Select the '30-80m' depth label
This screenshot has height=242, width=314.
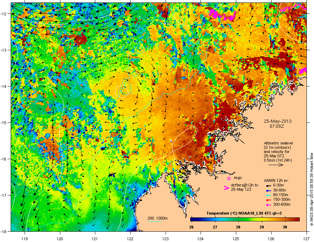(279, 190)
